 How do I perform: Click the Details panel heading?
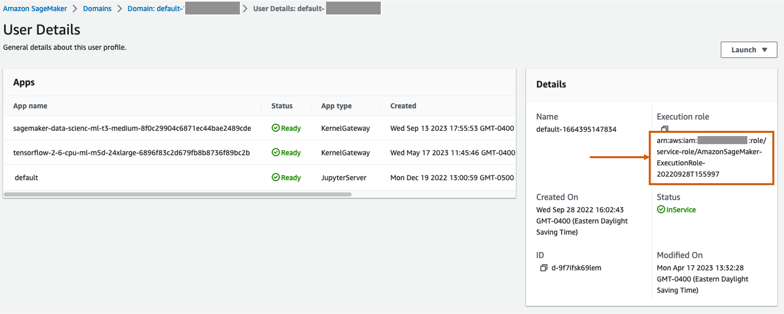(551, 84)
